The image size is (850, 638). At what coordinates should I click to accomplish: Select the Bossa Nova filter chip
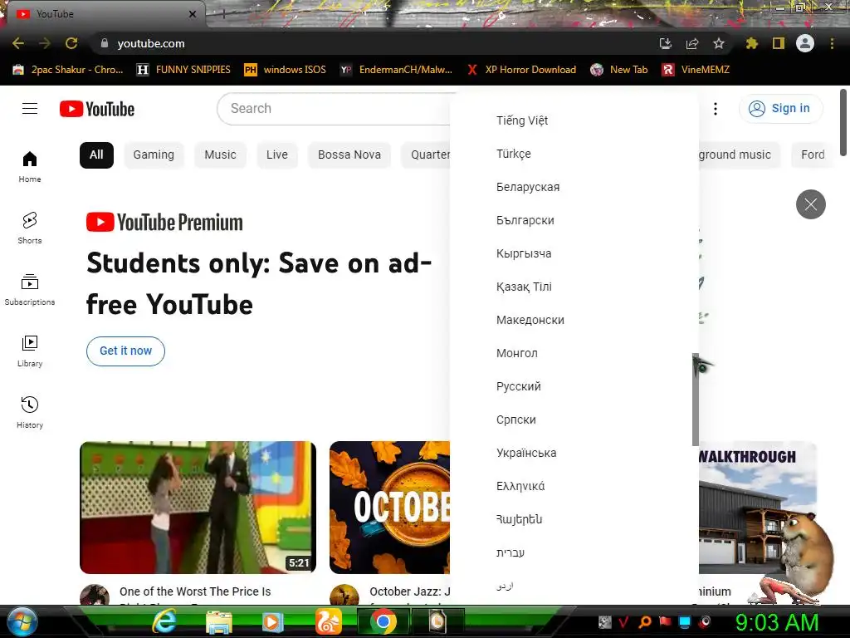(349, 155)
